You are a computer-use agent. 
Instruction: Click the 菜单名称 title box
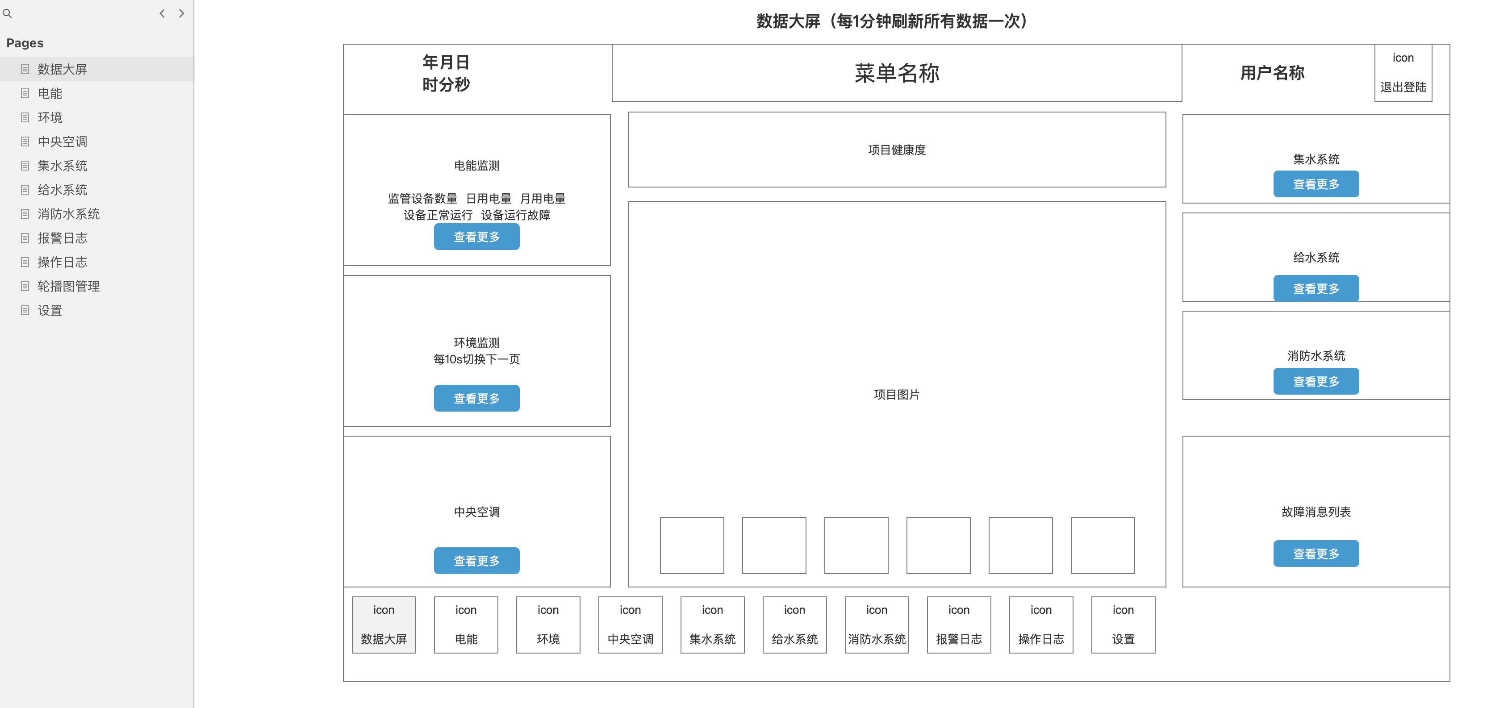(x=897, y=73)
